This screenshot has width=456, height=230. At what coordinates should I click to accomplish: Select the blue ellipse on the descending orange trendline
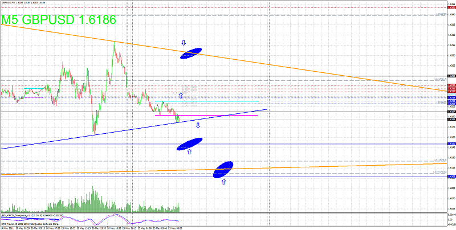(x=191, y=54)
